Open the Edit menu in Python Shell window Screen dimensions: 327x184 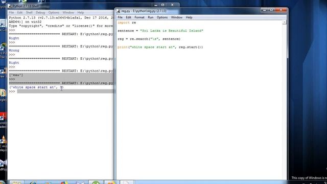point(19,12)
